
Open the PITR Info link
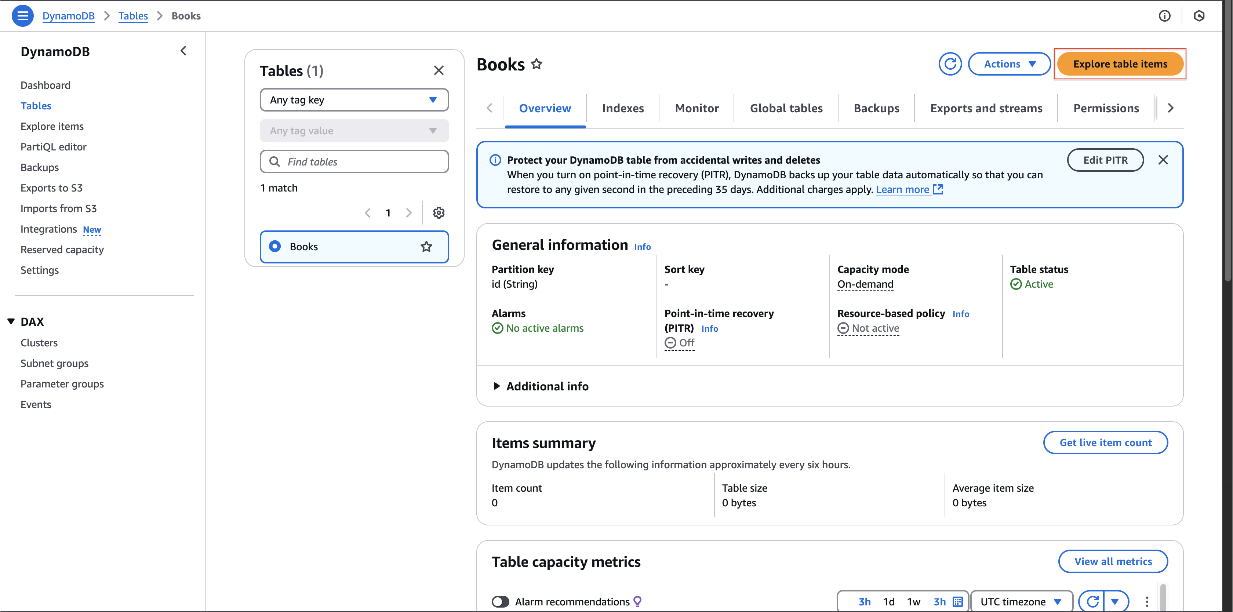[709, 329]
